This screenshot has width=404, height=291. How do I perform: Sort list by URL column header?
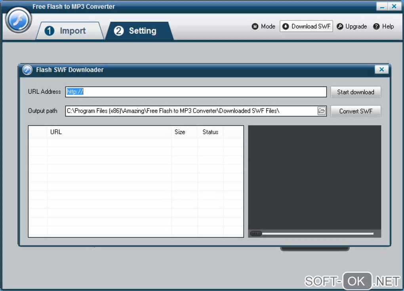(x=109, y=132)
